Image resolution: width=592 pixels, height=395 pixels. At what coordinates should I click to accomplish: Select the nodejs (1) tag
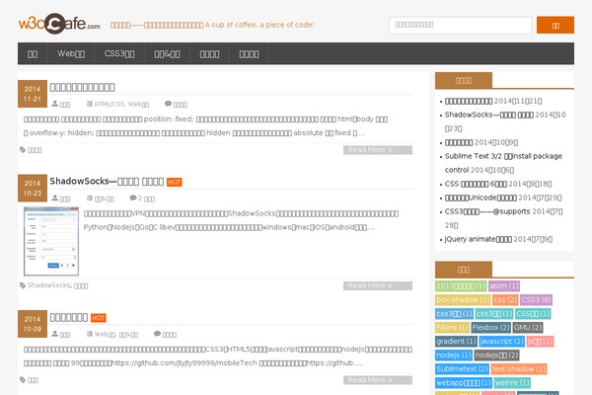click(x=454, y=355)
